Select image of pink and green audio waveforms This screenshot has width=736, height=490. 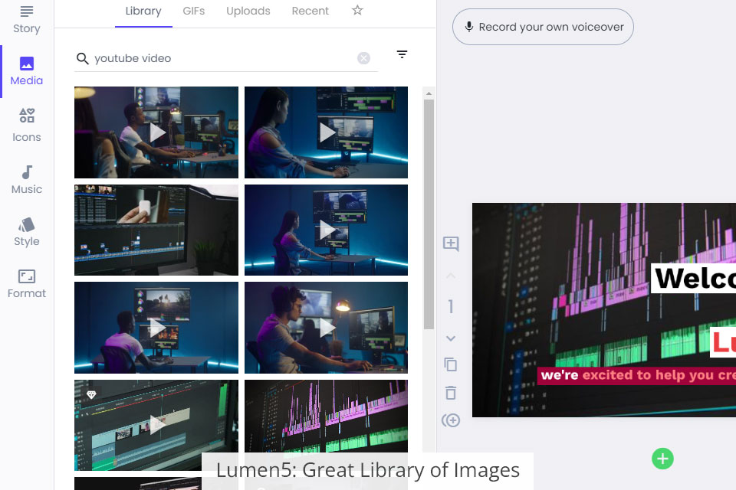click(x=326, y=416)
